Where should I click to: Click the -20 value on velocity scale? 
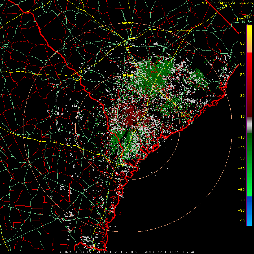click(241, 148)
